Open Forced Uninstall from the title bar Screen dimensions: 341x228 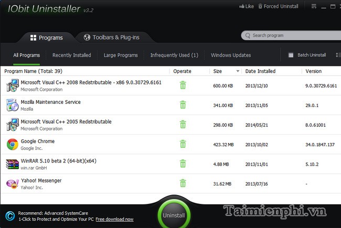click(x=279, y=6)
